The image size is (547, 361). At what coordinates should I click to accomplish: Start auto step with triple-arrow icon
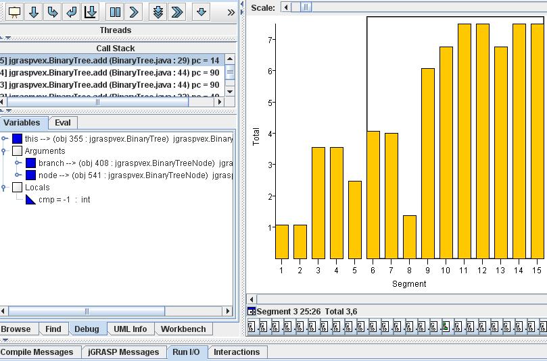click(158, 12)
